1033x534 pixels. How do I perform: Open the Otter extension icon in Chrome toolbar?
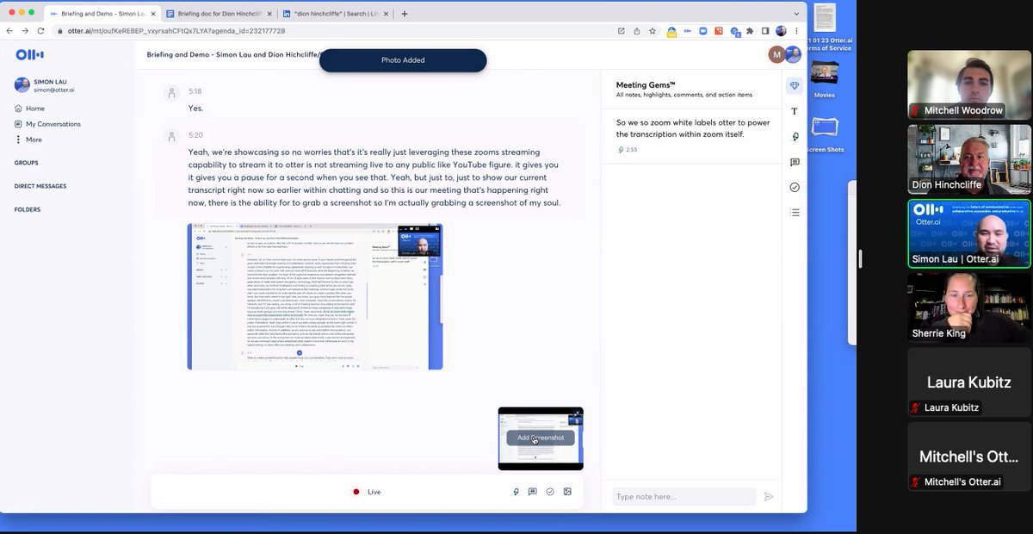point(687,30)
